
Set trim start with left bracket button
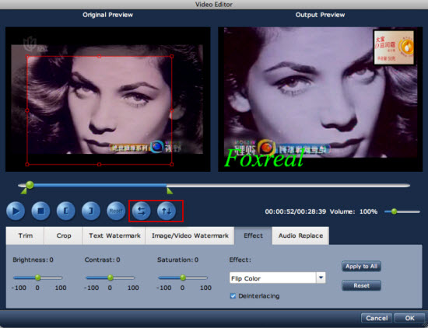tap(66, 211)
